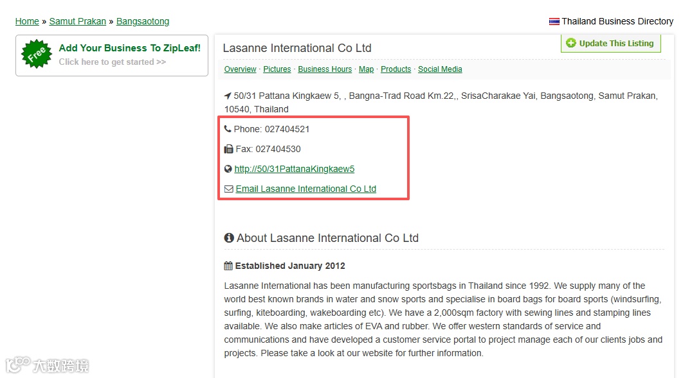The height and width of the screenshot is (378, 683).
Task: Click the location arrow icon by address
Action: tap(228, 96)
